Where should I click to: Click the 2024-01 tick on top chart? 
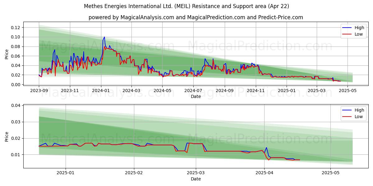coord(101,91)
